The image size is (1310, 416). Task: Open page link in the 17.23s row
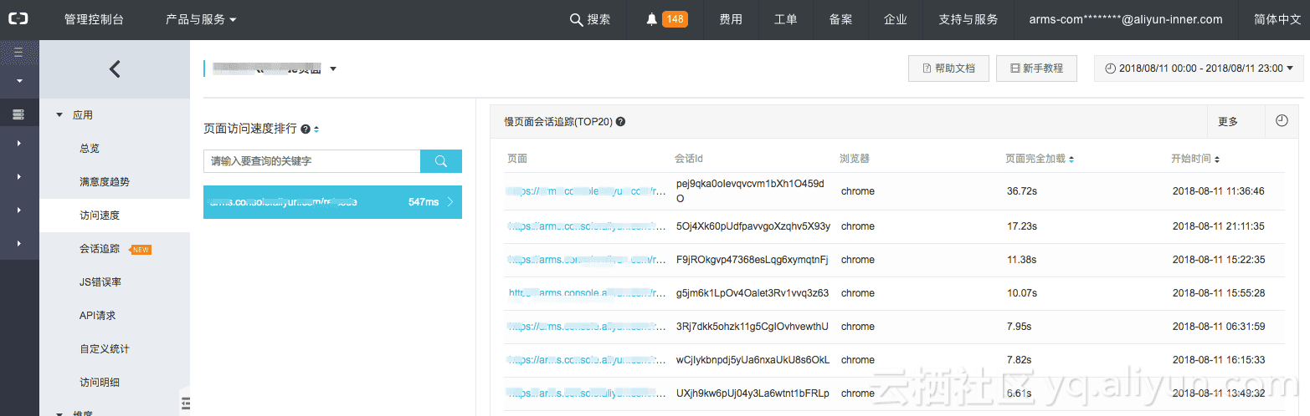click(587, 226)
